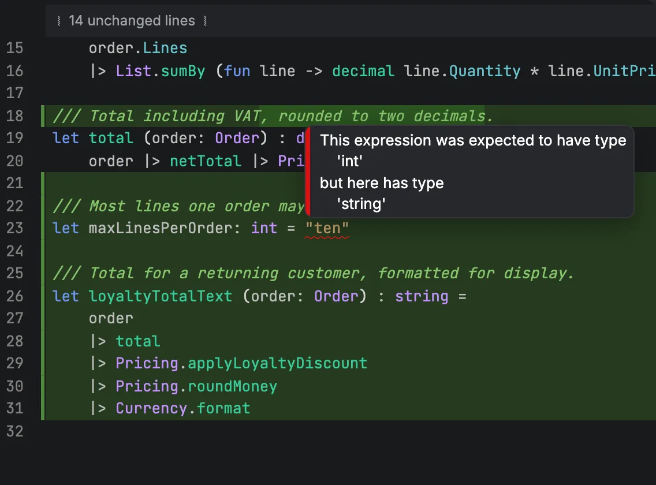
Task: Click line number 31 in gutter
Action: click(14, 408)
